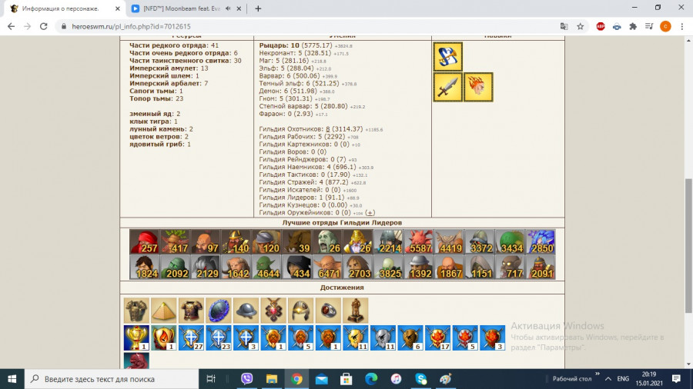Screen dimensions: 693x389
Task: Click the bronze cuirass achievement icon
Action: coord(136,311)
